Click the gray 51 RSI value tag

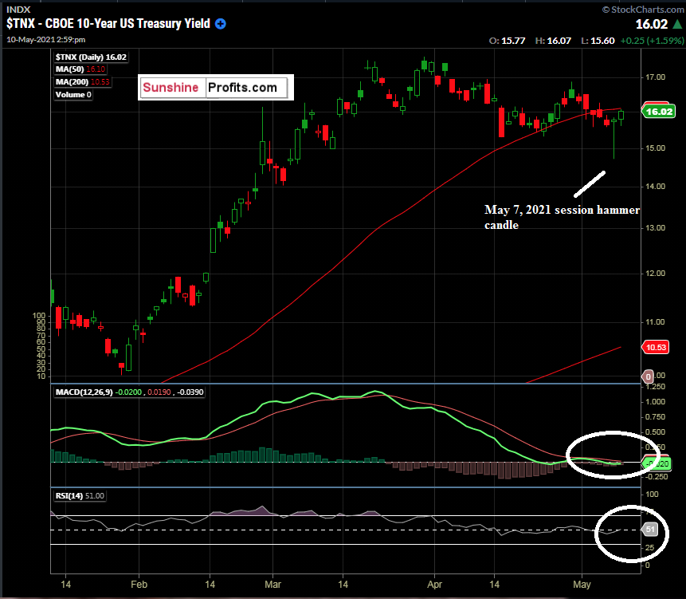click(650, 530)
